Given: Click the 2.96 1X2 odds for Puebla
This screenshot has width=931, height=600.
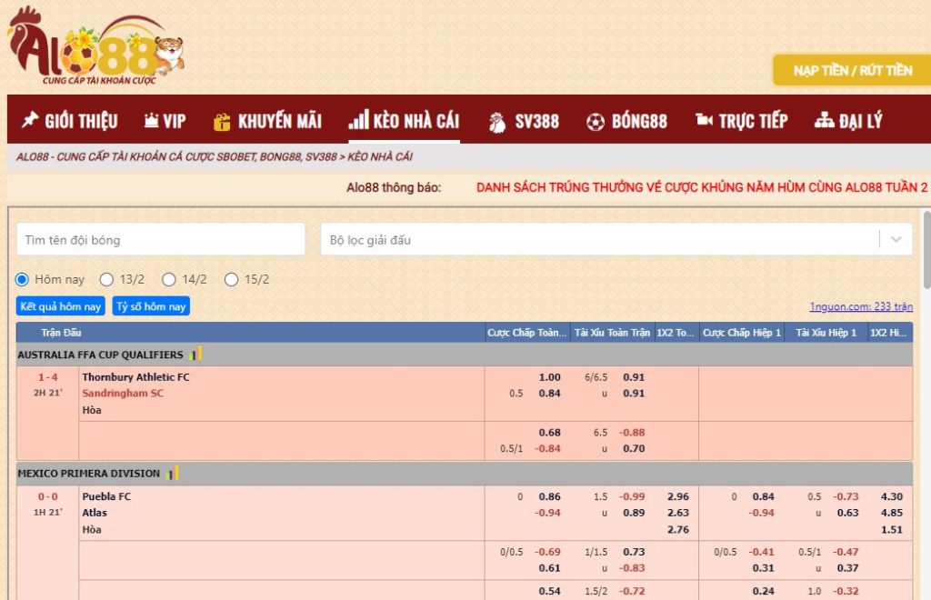Looking at the screenshot, I should coord(678,496).
